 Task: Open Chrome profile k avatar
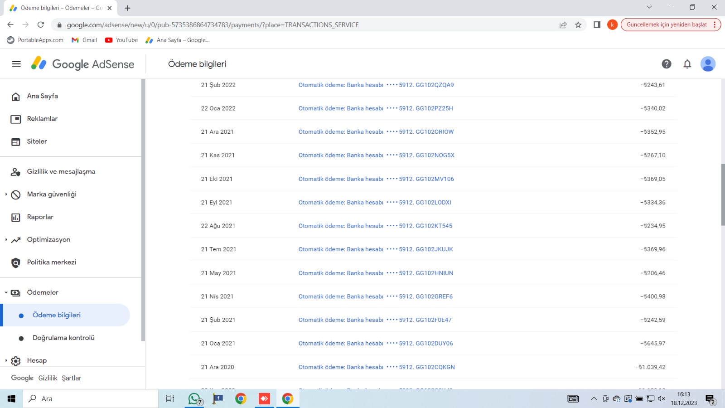click(612, 25)
